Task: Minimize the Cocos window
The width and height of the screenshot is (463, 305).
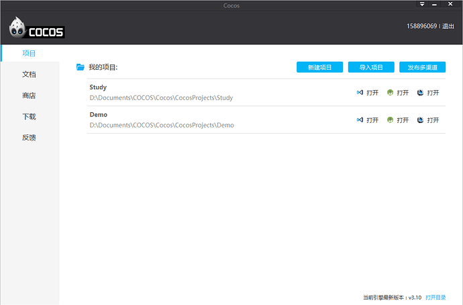Action: (x=434, y=4)
